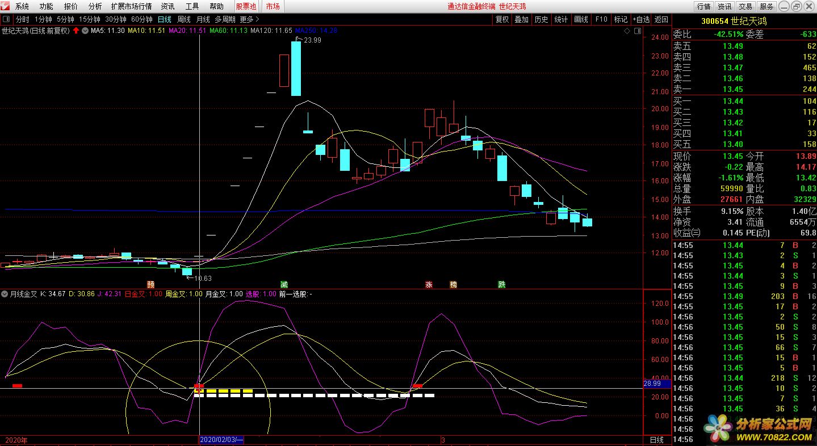Click the 23.99 high price label on chart

click(x=312, y=40)
